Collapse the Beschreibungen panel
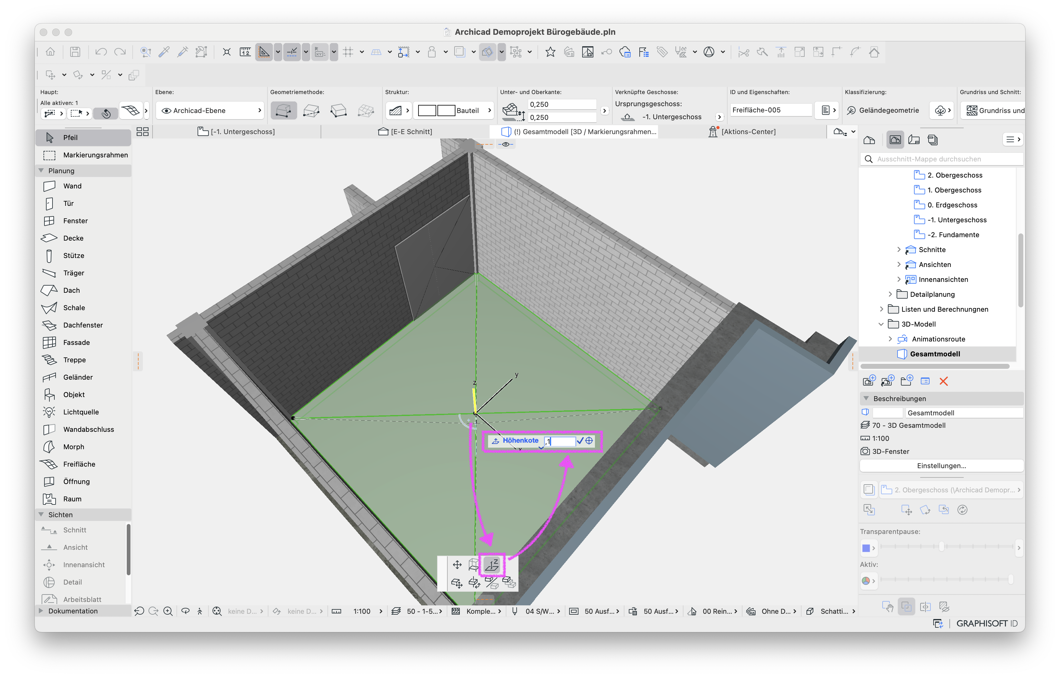This screenshot has height=678, width=1060. (x=866, y=399)
